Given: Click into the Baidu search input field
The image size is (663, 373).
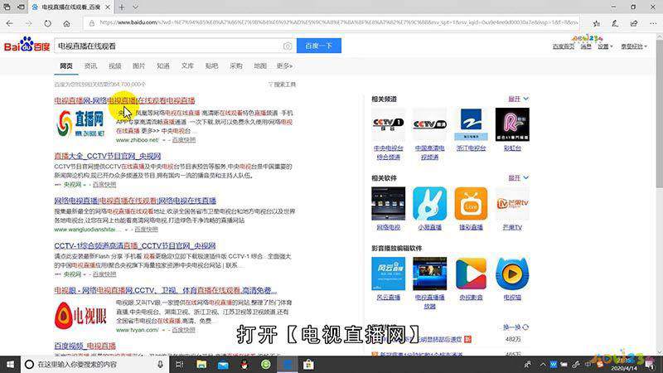Looking at the screenshot, I should [x=168, y=46].
